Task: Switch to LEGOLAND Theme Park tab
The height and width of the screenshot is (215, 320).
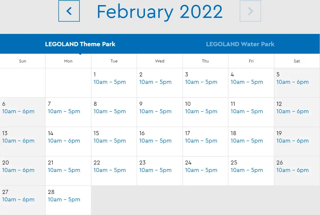Action: tap(80, 44)
